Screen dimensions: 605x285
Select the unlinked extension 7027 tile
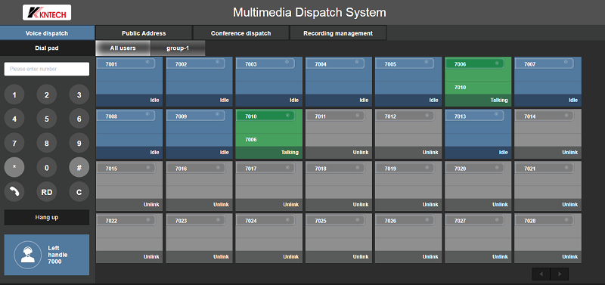coord(478,238)
